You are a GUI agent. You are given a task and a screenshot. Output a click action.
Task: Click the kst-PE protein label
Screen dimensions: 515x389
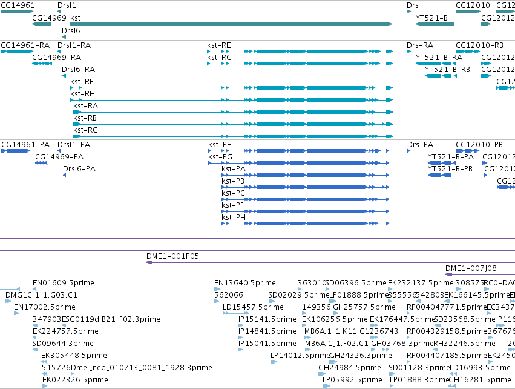220,145
